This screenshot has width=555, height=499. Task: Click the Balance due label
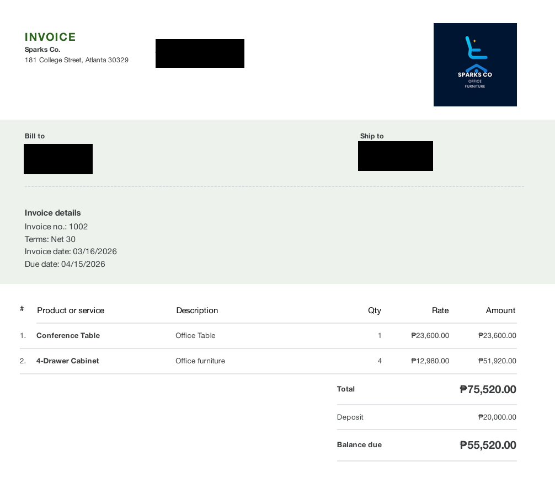tap(359, 445)
